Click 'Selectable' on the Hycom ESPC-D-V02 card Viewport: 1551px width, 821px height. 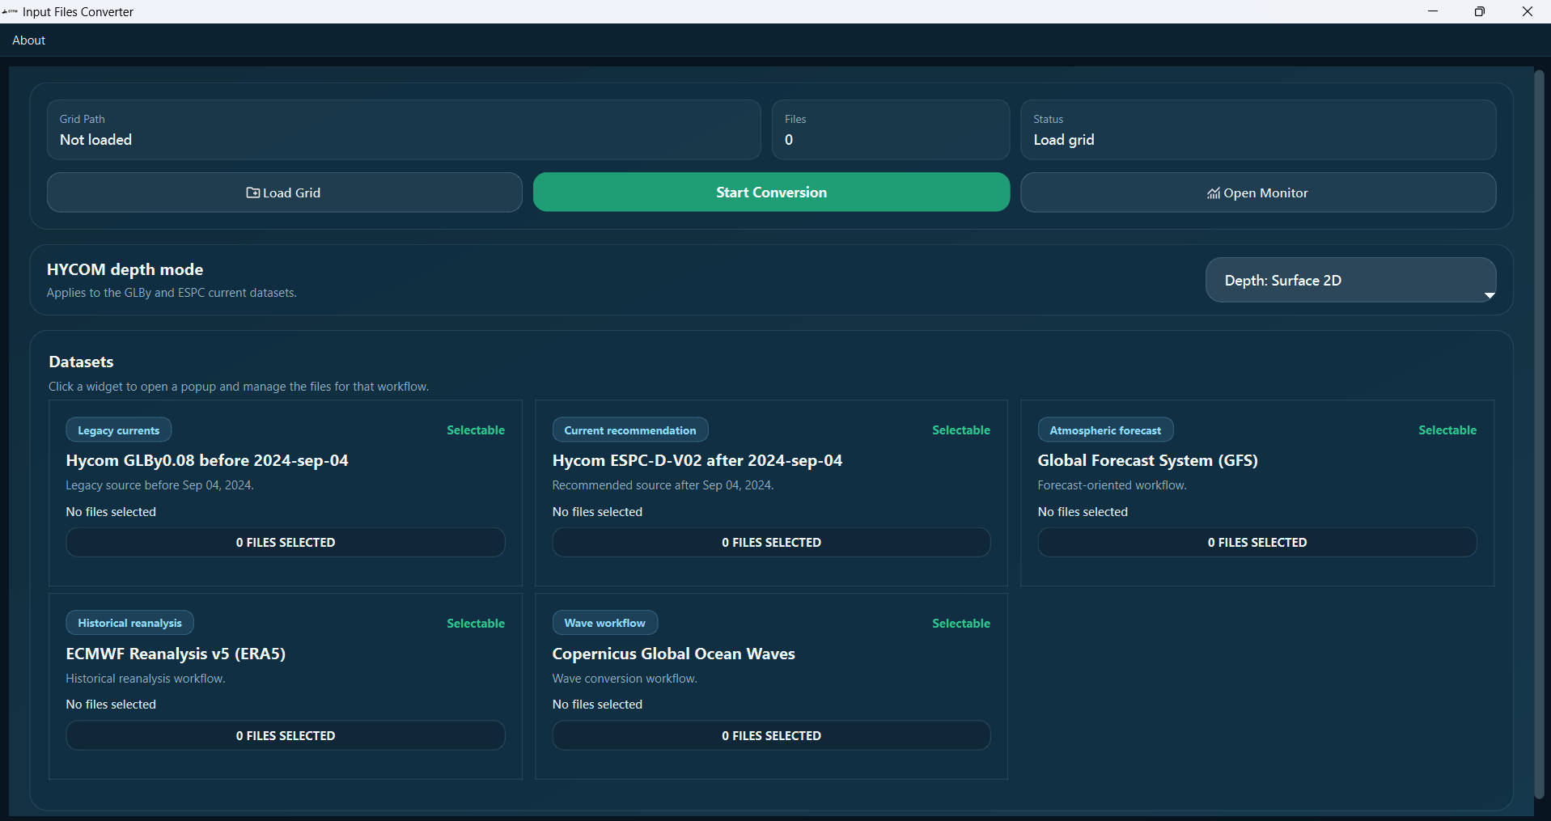961,430
